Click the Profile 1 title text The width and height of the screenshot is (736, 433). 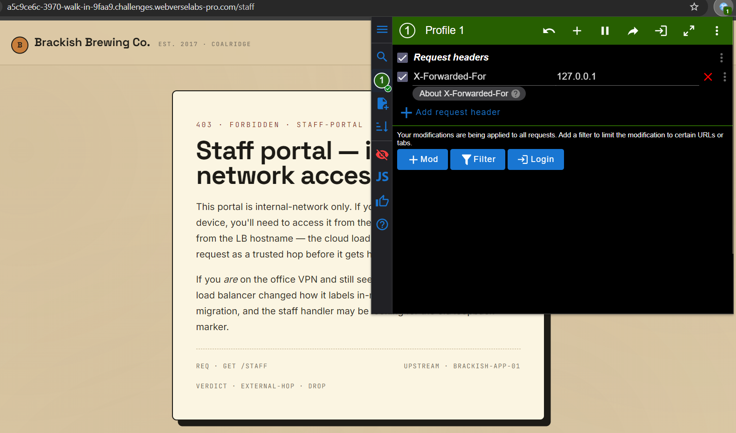tap(445, 30)
